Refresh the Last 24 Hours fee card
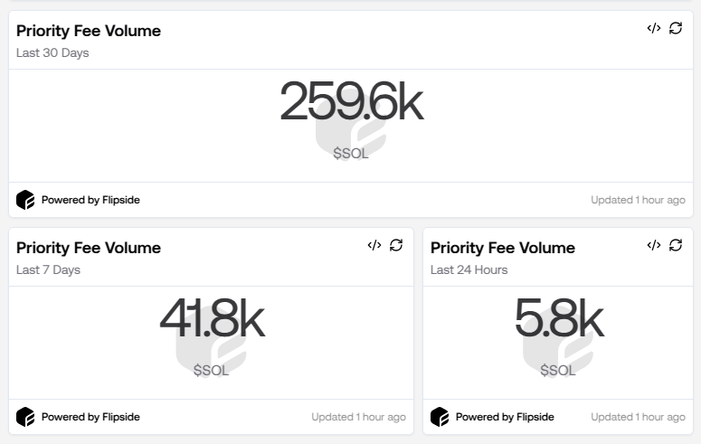 click(676, 245)
